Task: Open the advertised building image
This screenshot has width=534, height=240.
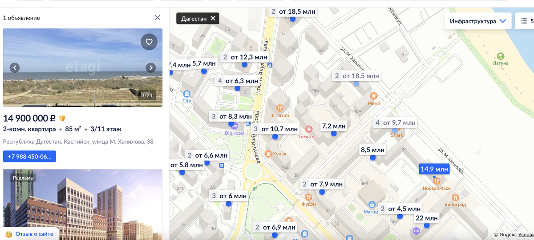Action: 83,205
